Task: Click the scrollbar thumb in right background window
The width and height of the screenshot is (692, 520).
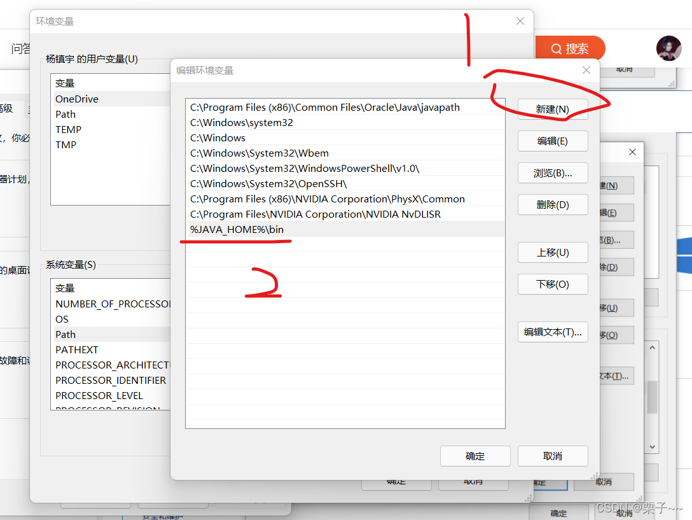Action: tap(653, 397)
